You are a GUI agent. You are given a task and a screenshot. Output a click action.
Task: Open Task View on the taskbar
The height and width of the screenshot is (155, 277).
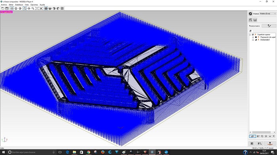click(x=60, y=152)
